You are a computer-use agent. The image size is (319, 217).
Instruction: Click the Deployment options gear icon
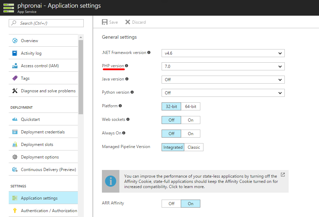[x=15, y=157]
